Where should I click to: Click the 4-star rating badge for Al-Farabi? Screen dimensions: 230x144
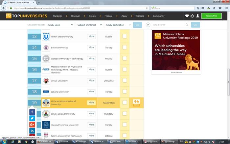(136, 103)
